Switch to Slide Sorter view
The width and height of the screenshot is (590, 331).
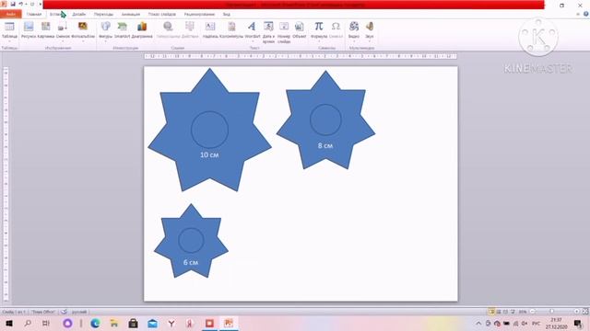499,312
